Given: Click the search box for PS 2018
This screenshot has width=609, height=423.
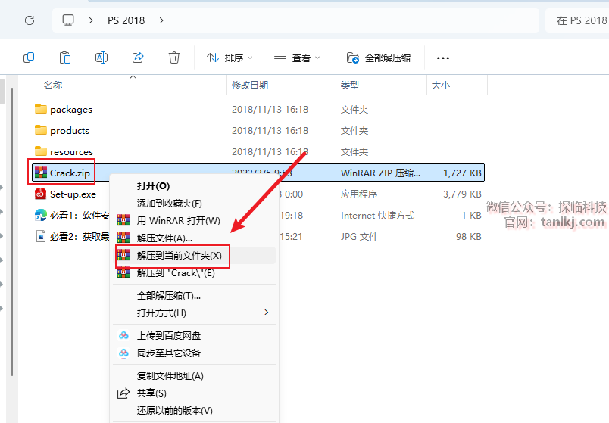Looking at the screenshot, I should [579, 20].
